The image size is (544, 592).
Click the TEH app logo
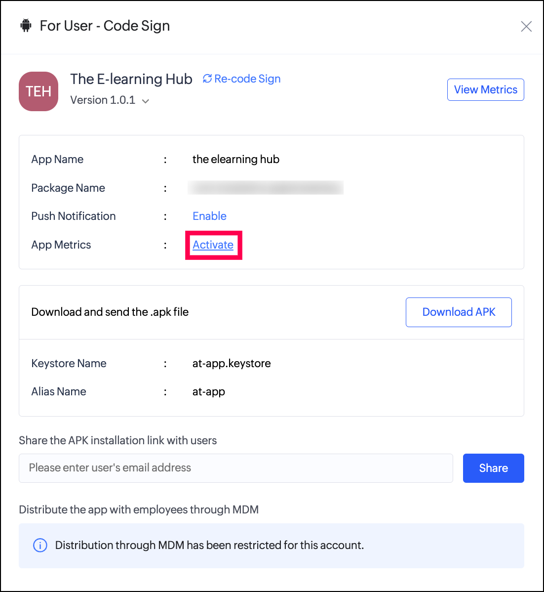pyautogui.click(x=39, y=91)
